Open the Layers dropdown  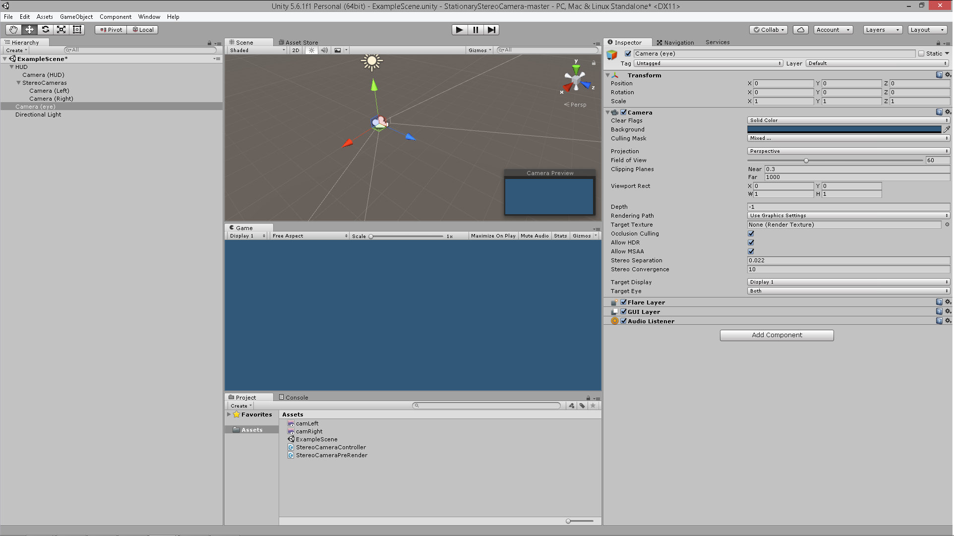point(882,30)
